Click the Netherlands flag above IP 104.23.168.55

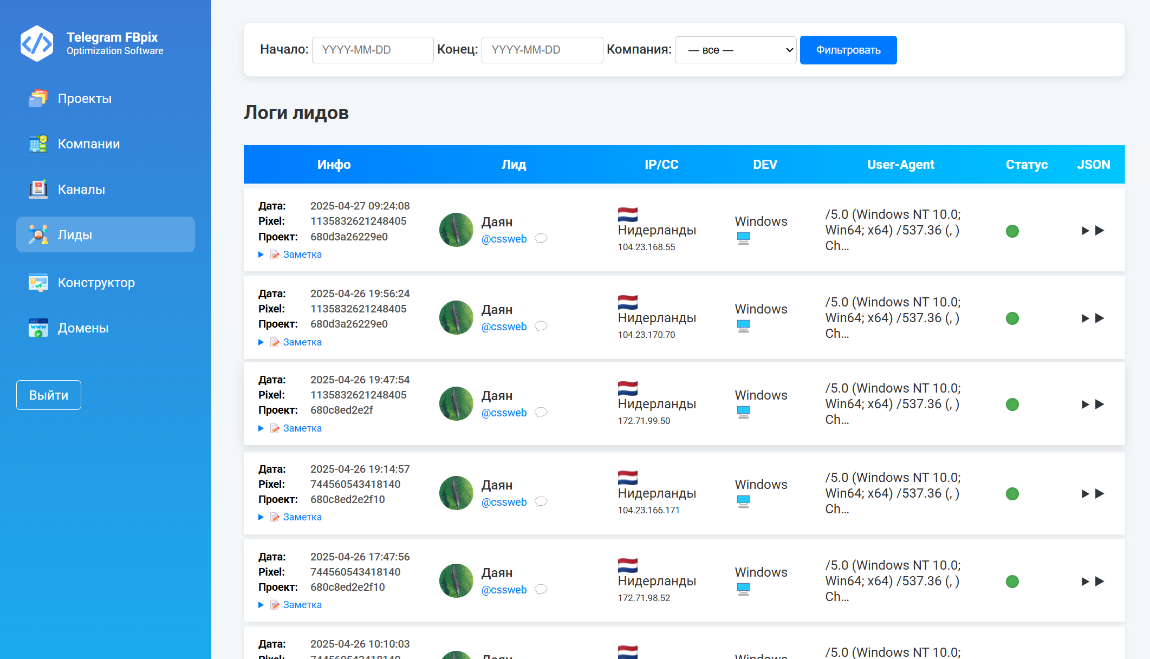628,215
